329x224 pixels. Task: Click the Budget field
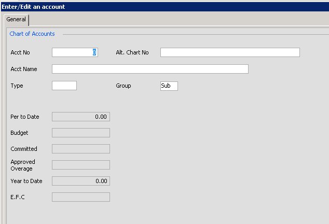click(x=81, y=133)
